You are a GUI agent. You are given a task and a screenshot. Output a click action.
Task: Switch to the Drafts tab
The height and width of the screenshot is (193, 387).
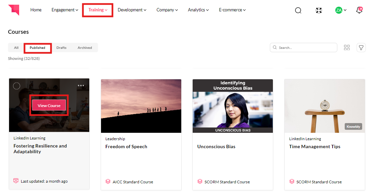click(x=61, y=48)
